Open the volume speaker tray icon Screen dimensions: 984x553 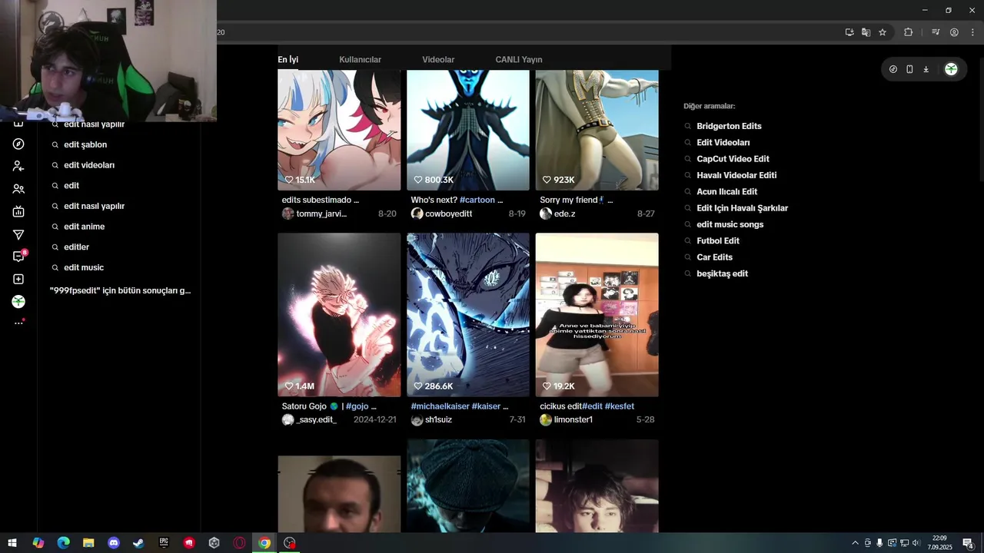(916, 543)
